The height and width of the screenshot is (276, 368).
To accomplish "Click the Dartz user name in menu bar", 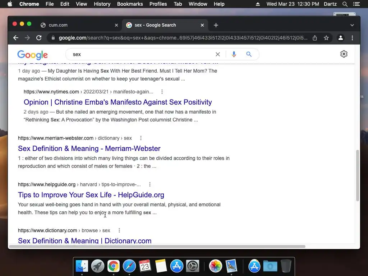I will pos(330,4).
